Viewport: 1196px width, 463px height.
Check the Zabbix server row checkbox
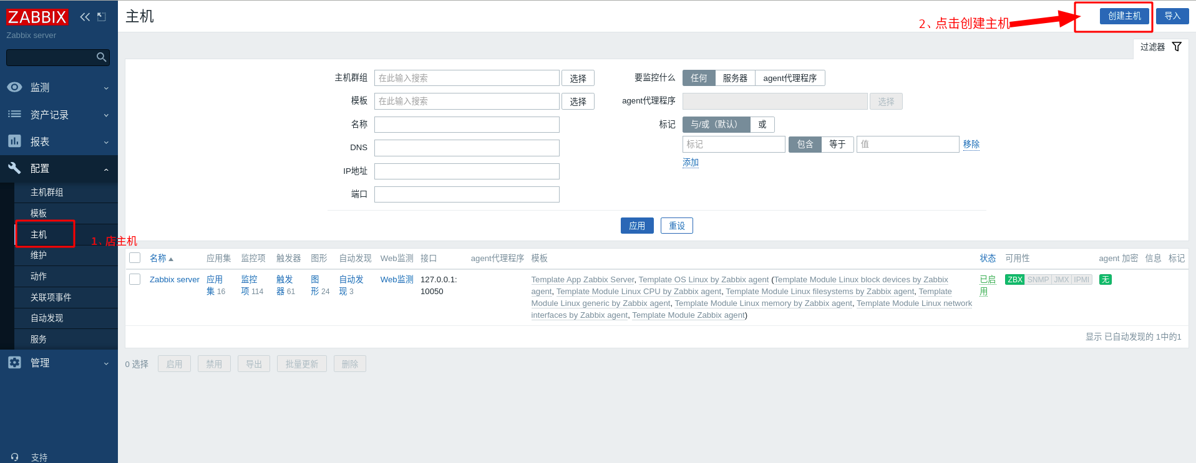(135, 279)
